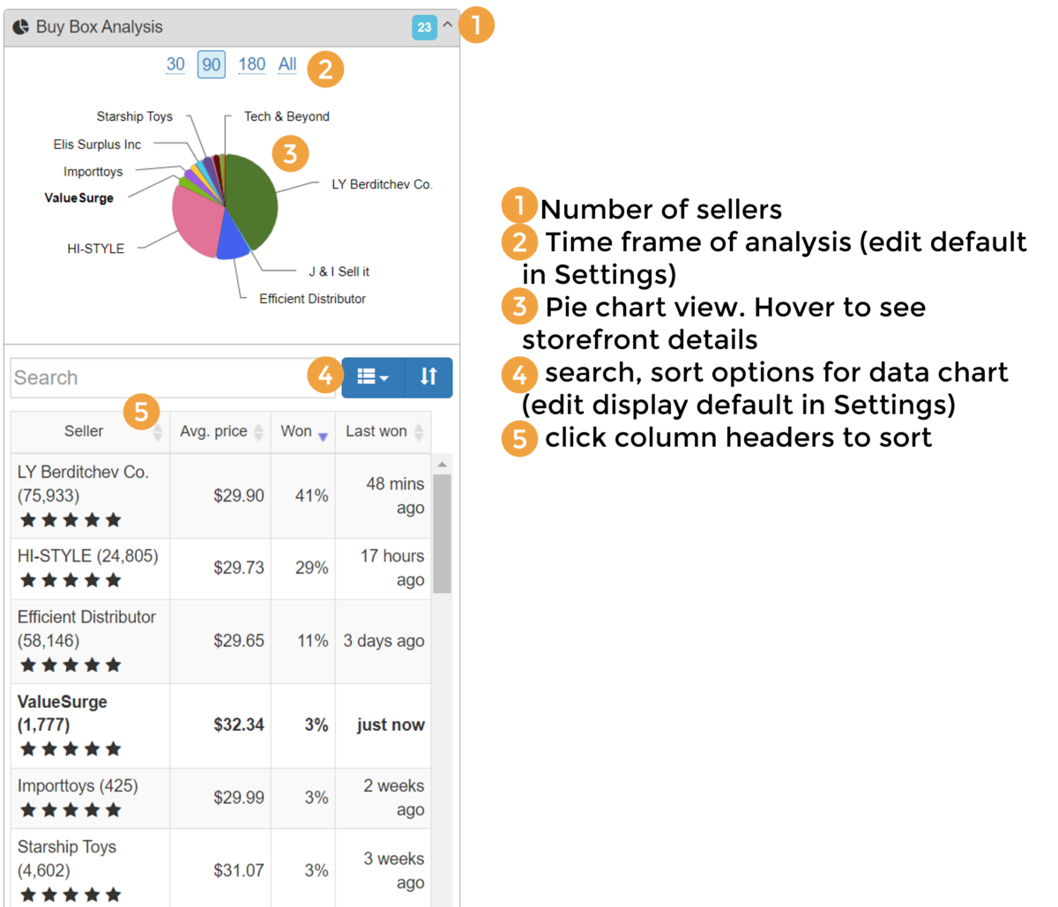Click the Seller column sort arrows
The width and height of the screenshot is (1058, 907).
click(x=156, y=432)
